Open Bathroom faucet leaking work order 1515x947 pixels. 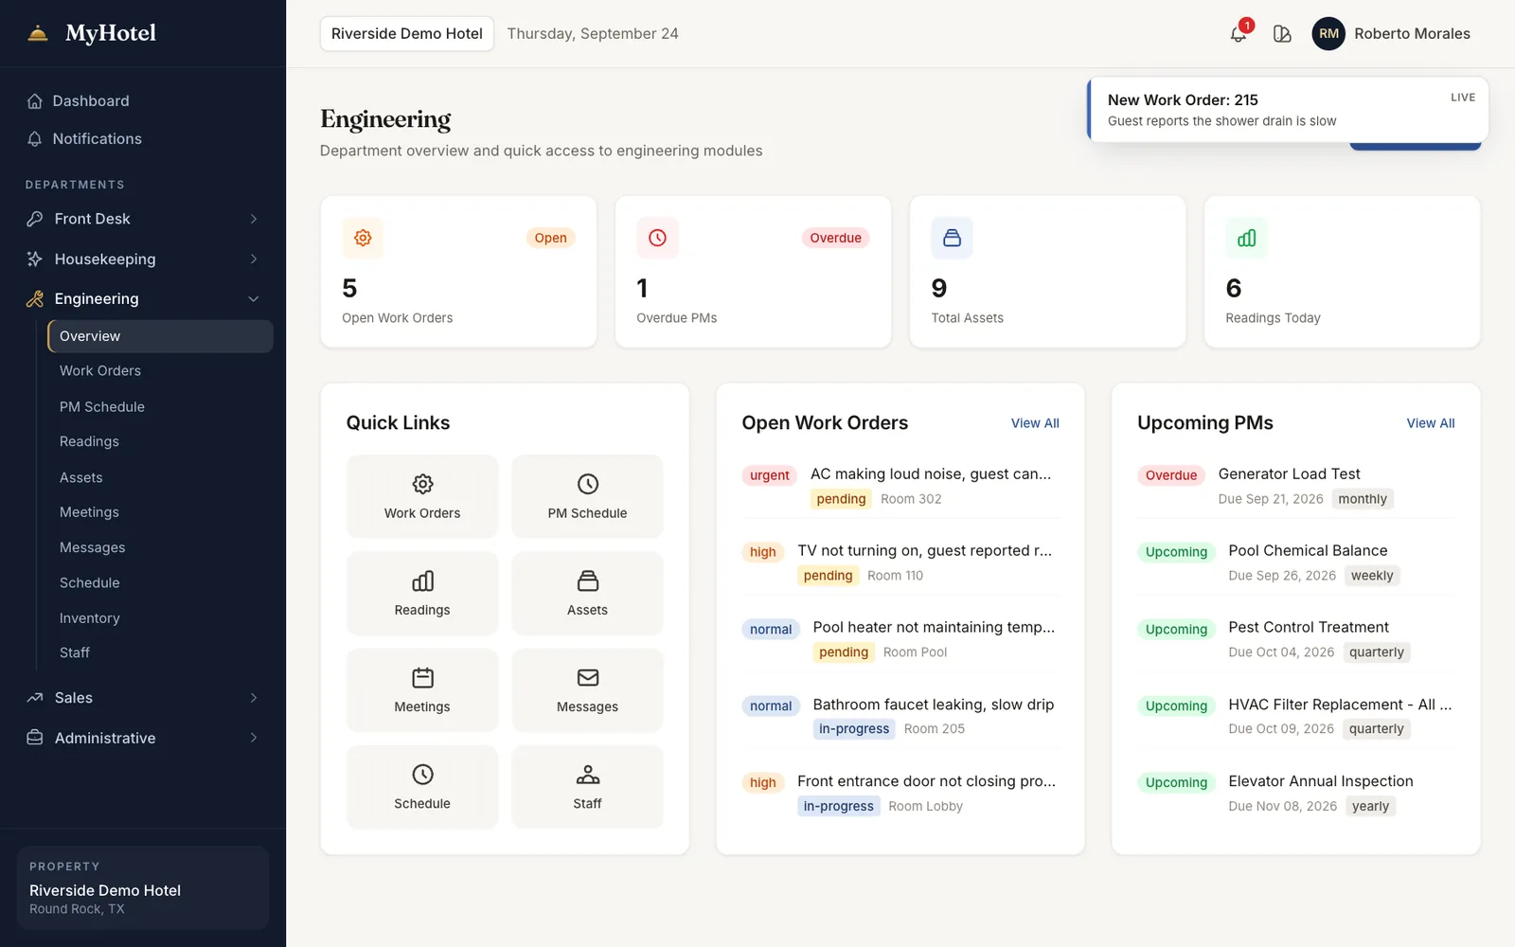pos(900,716)
